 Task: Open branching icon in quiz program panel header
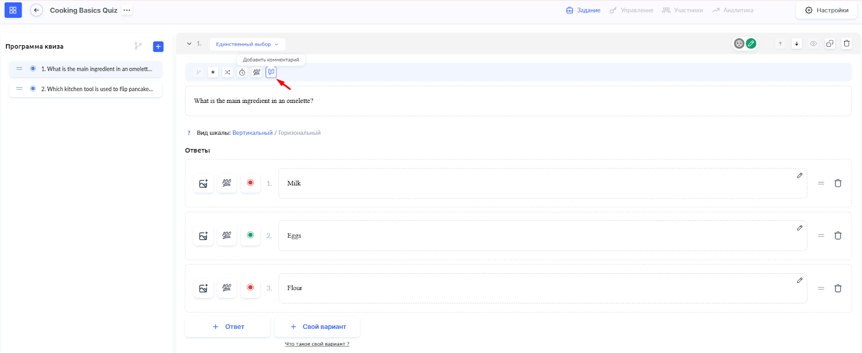tap(138, 46)
